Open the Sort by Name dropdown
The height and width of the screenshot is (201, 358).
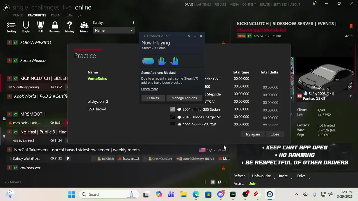click(114, 30)
